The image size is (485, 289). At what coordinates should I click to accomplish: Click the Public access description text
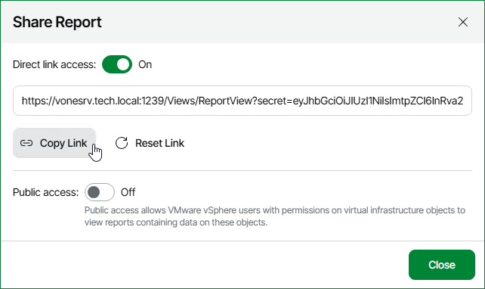(275, 216)
